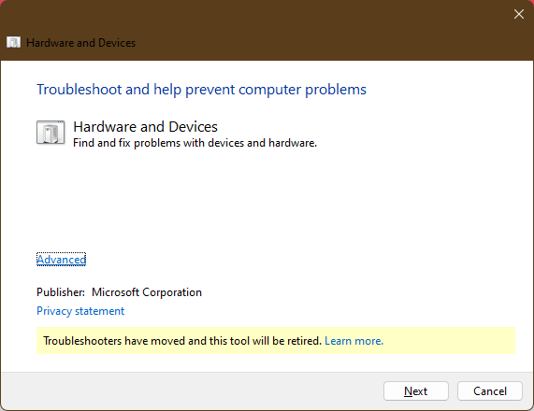The image size is (534, 411).
Task: Click empty yellow area of retirement banner
Action: point(450,341)
